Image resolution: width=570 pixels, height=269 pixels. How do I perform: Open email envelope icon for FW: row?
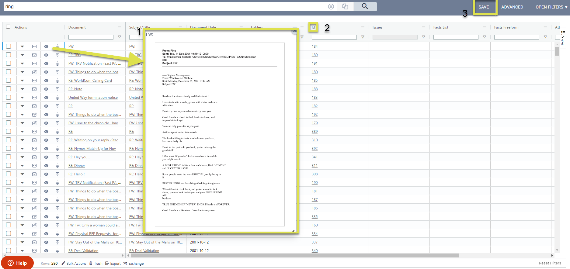point(34,47)
